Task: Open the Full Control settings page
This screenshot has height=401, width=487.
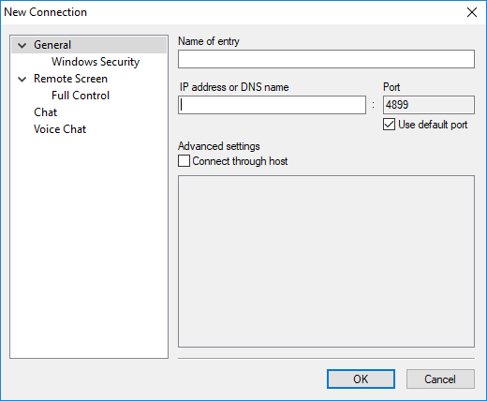Action: pyautogui.click(x=81, y=96)
